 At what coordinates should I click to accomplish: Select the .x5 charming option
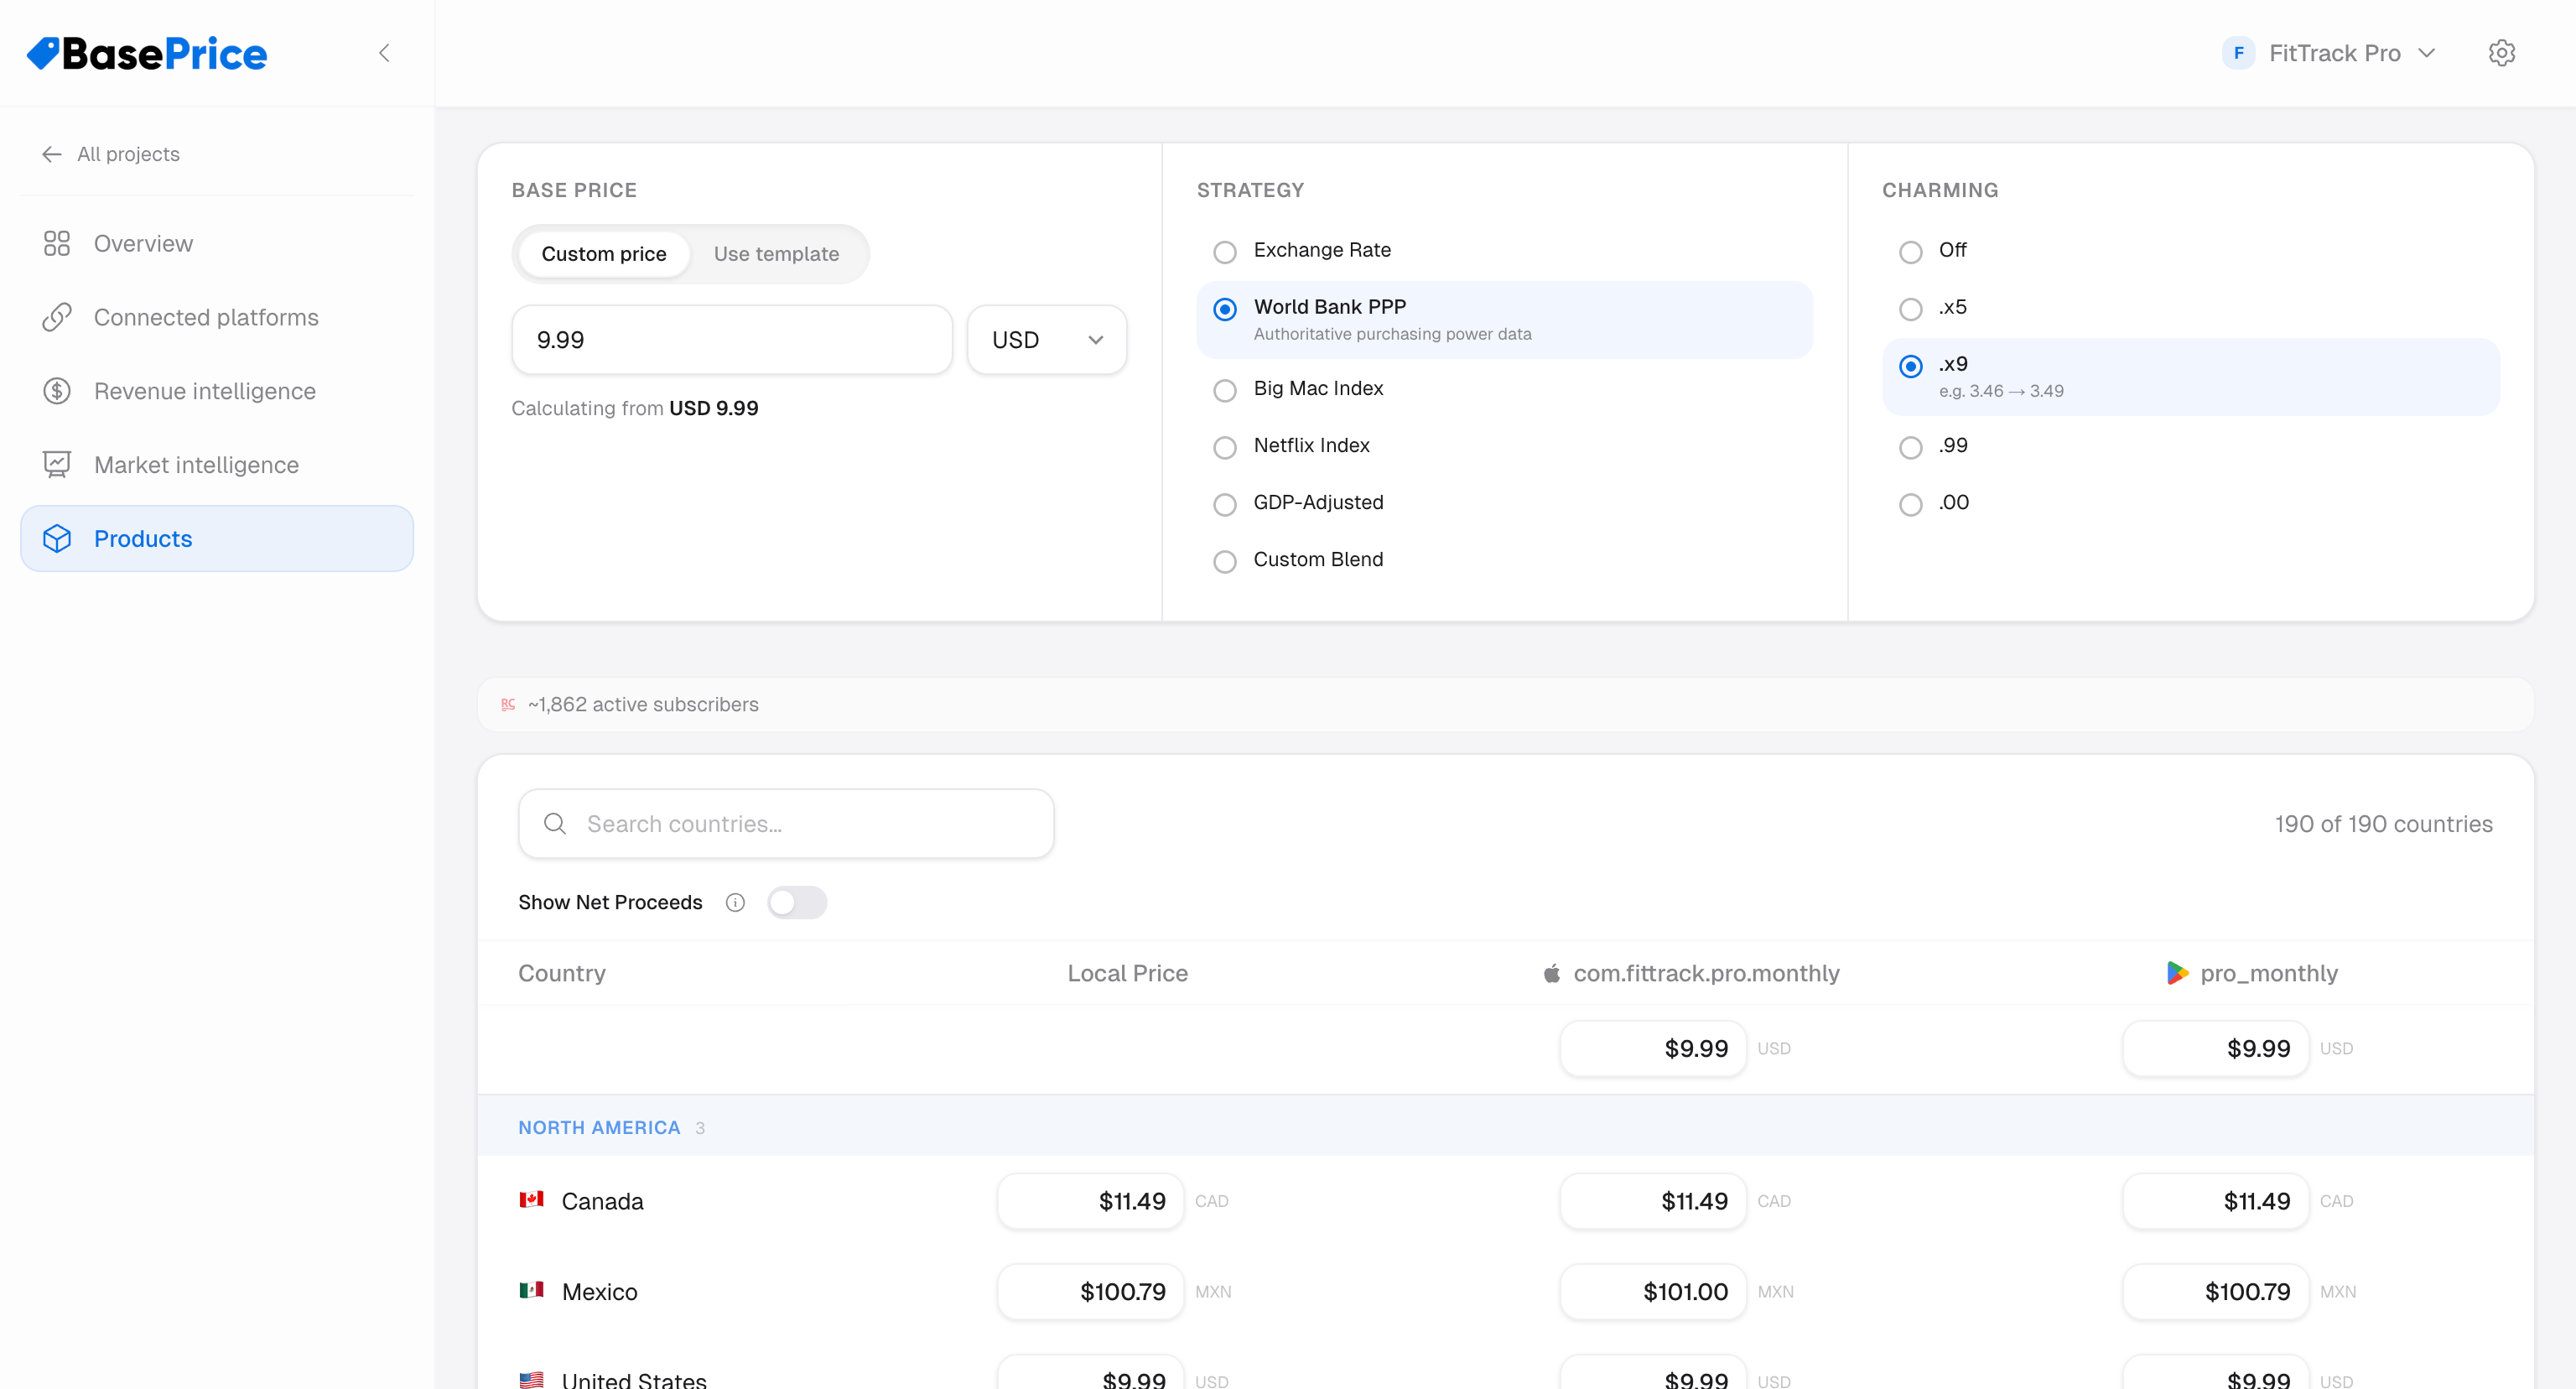coord(2190,307)
